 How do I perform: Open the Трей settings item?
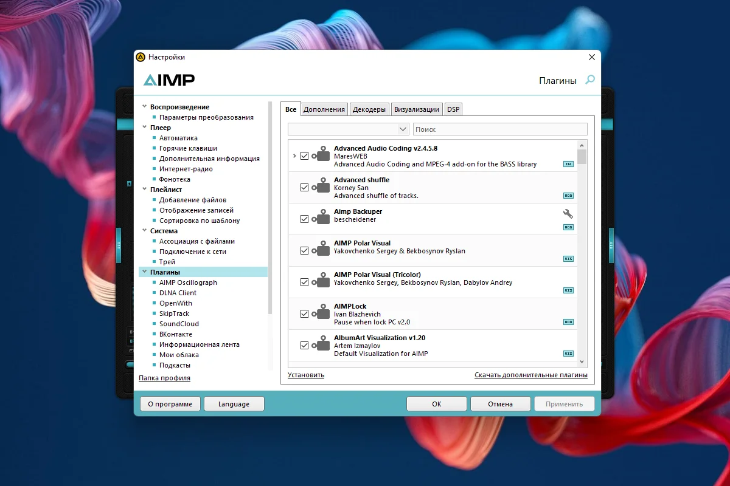coord(167,262)
